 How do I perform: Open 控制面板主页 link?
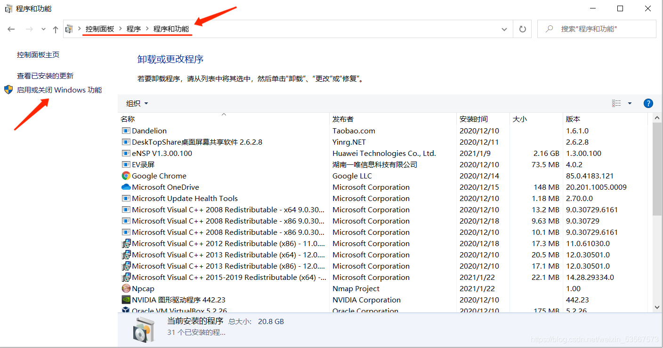(38, 55)
